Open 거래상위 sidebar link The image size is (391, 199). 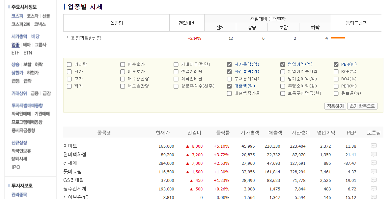point(19,93)
